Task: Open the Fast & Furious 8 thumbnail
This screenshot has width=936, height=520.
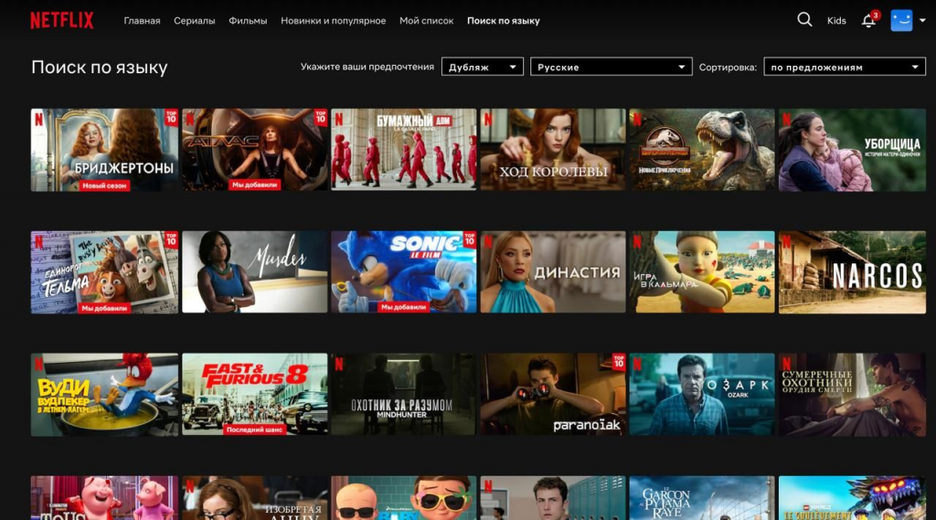Action: coord(254,394)
